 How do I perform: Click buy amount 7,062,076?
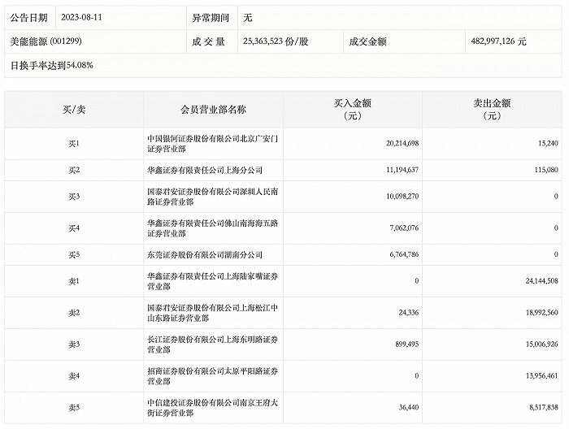point(404,228)
